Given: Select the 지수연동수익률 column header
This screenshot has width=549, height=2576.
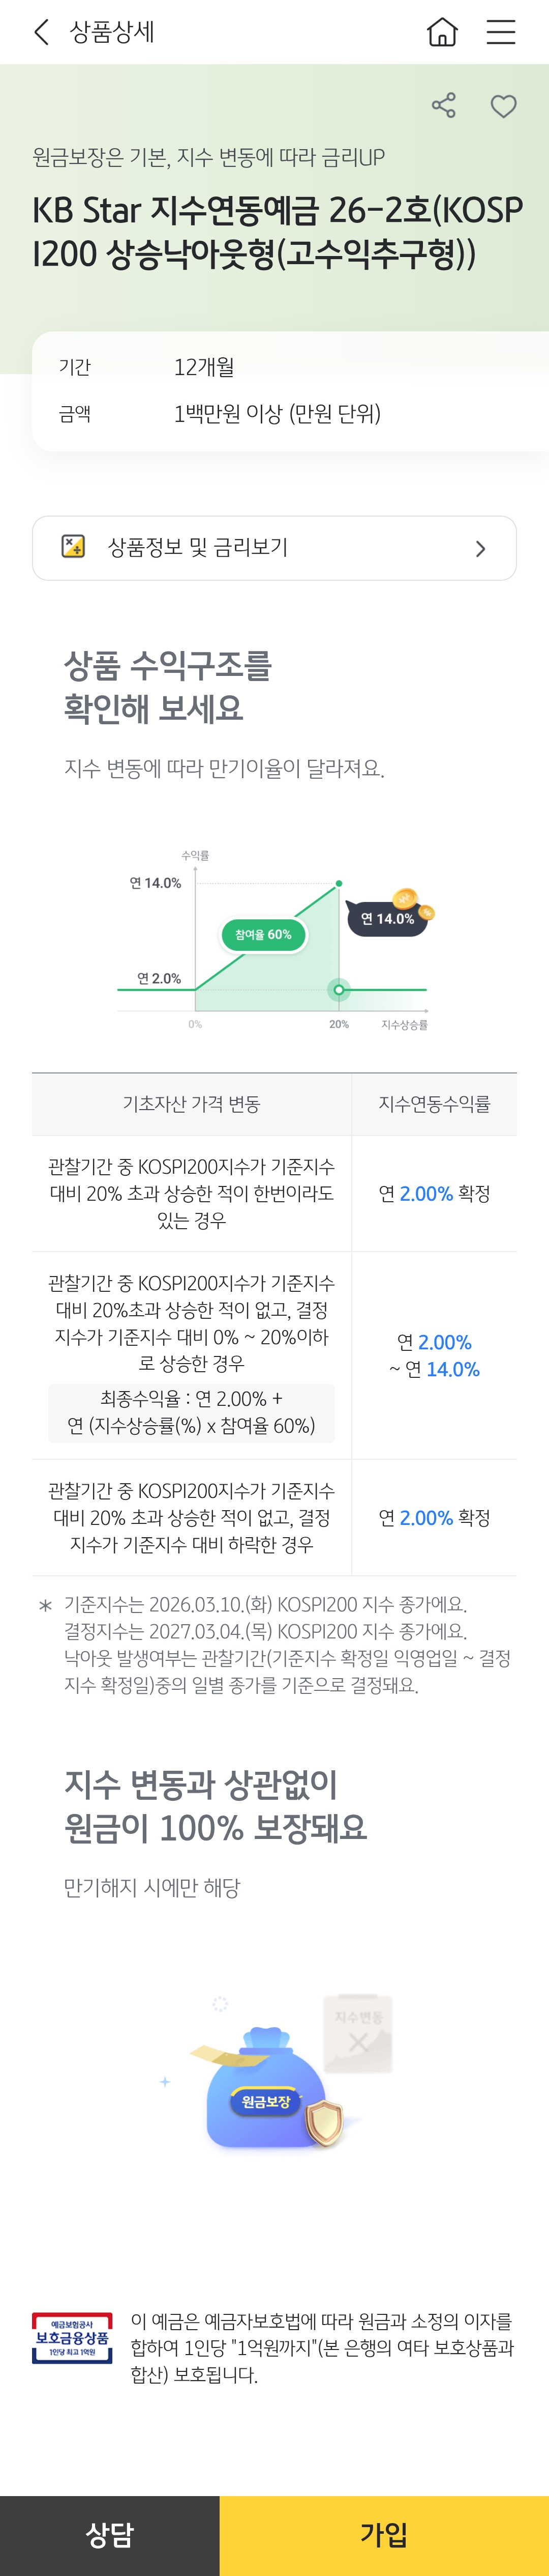Looking at the screenshot, I should [x=434, y=1104].
